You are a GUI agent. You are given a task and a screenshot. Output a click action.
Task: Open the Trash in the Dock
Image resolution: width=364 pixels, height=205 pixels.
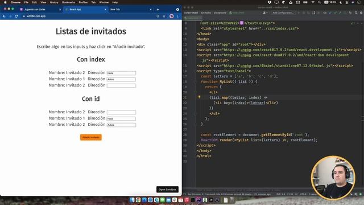pos(231,200)
